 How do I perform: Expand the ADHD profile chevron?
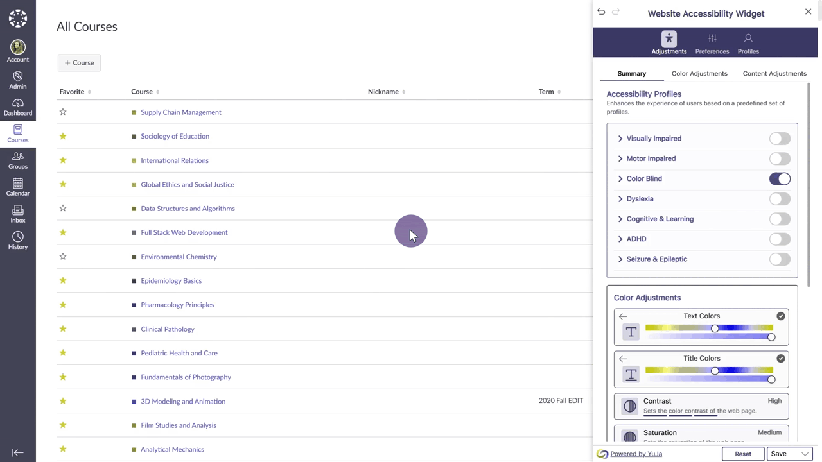[x=620, y=239]
